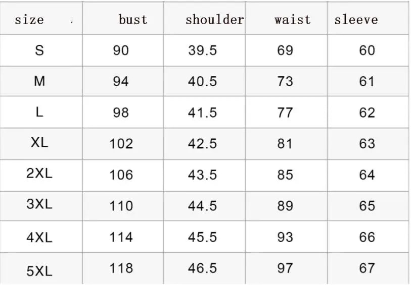
Task: Select the 3XL size row label
Action: pos(39,205)
